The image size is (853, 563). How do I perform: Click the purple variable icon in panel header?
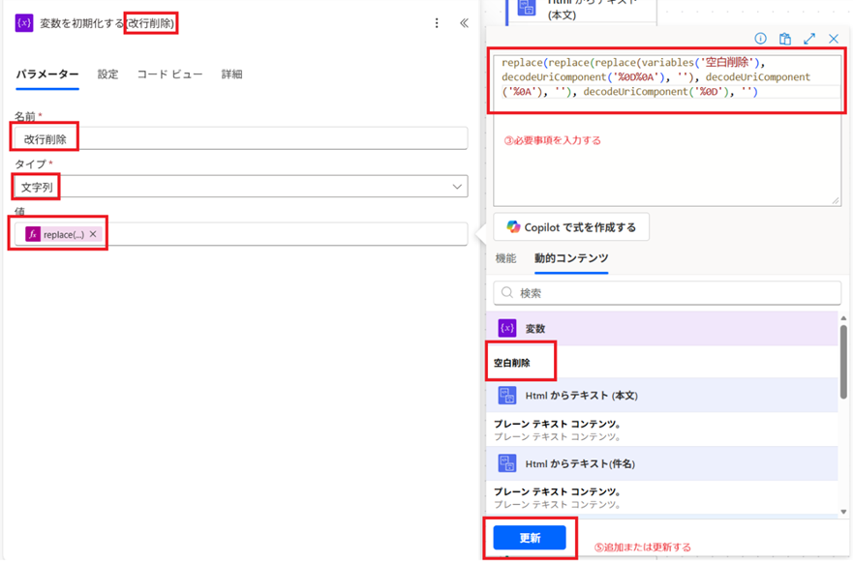24,23
